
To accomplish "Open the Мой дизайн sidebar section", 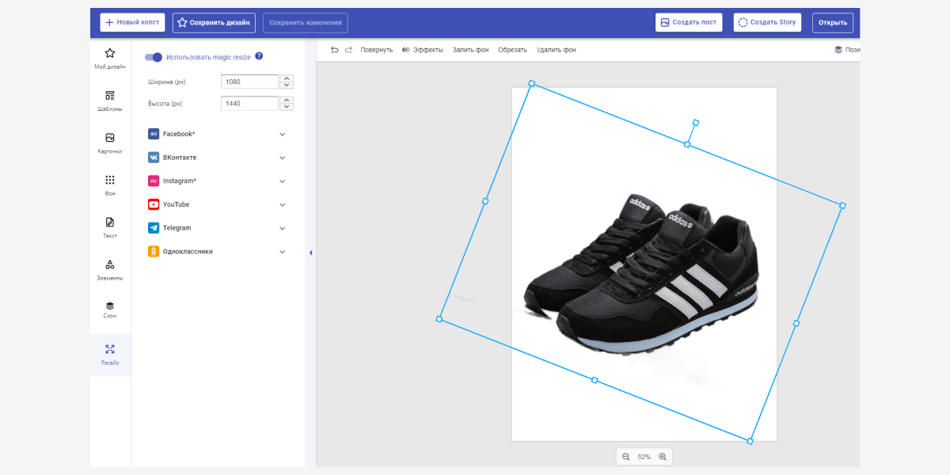I will [x=110, y=59].
